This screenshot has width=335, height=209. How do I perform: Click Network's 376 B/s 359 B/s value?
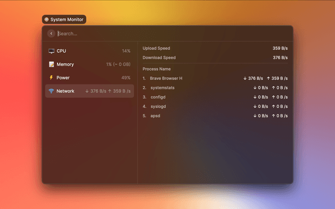coord(108,91)
